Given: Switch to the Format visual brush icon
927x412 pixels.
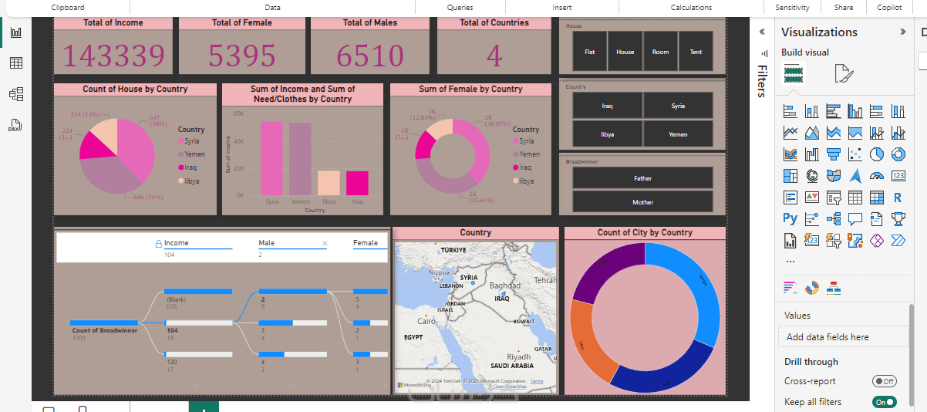Looking at the screenshot, I should tap(844, 75).
